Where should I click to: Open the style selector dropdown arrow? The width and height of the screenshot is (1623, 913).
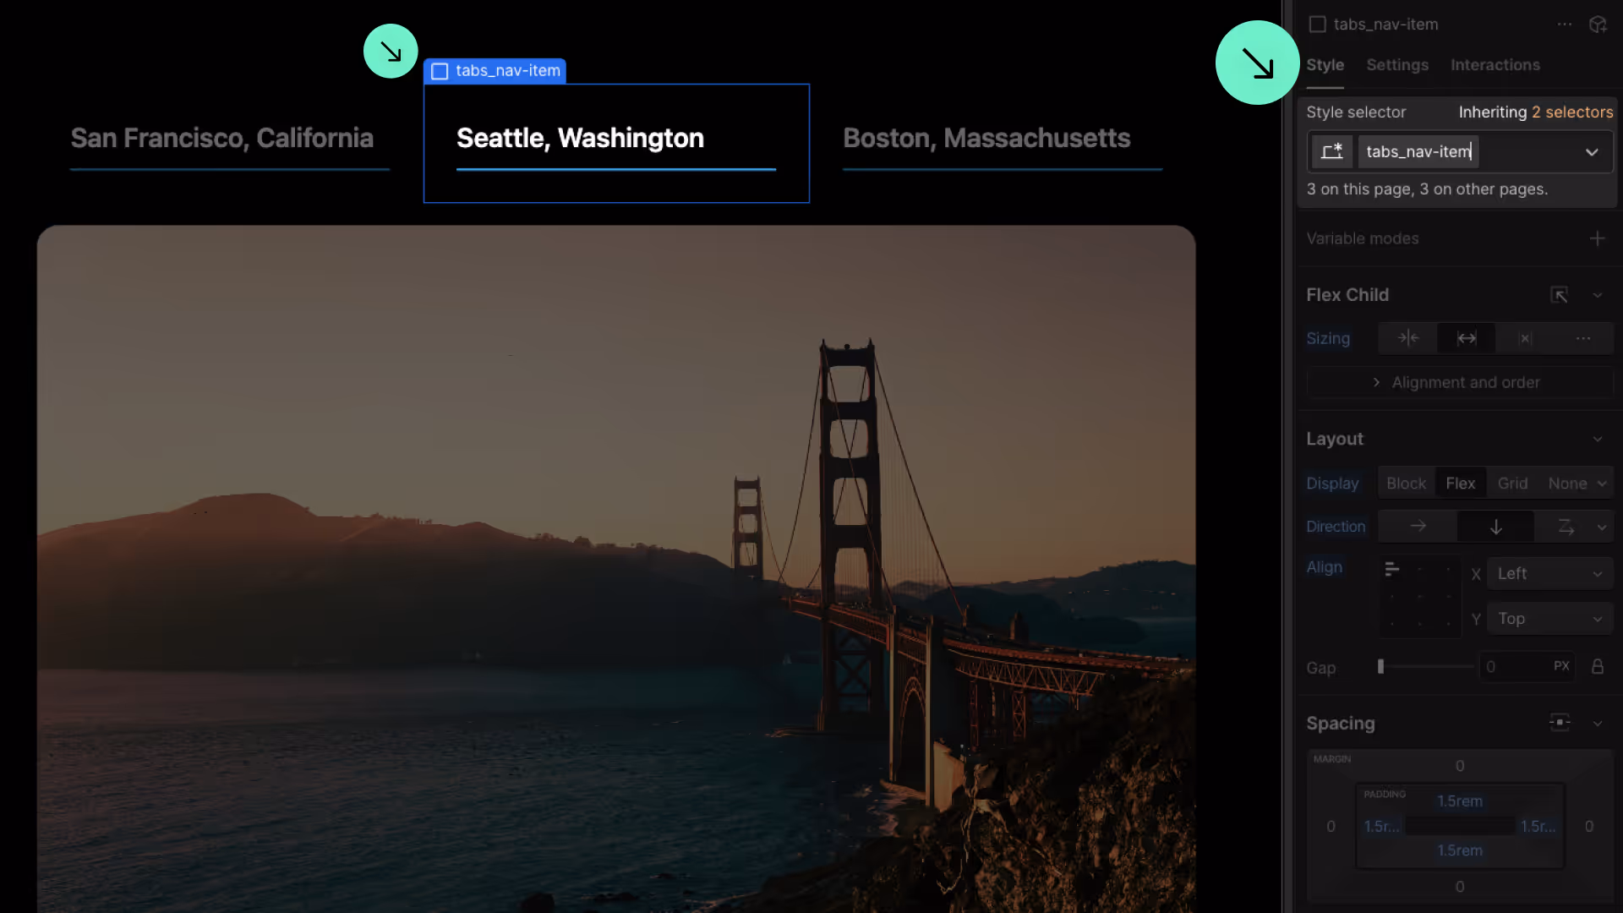click(x=1591, y=152)
